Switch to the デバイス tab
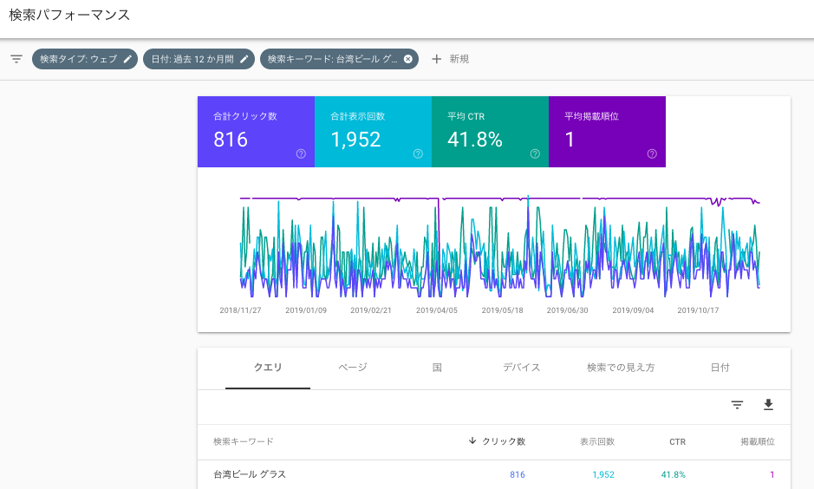 (x=522, y=368)
